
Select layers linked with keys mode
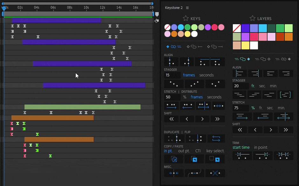[242, 59]
